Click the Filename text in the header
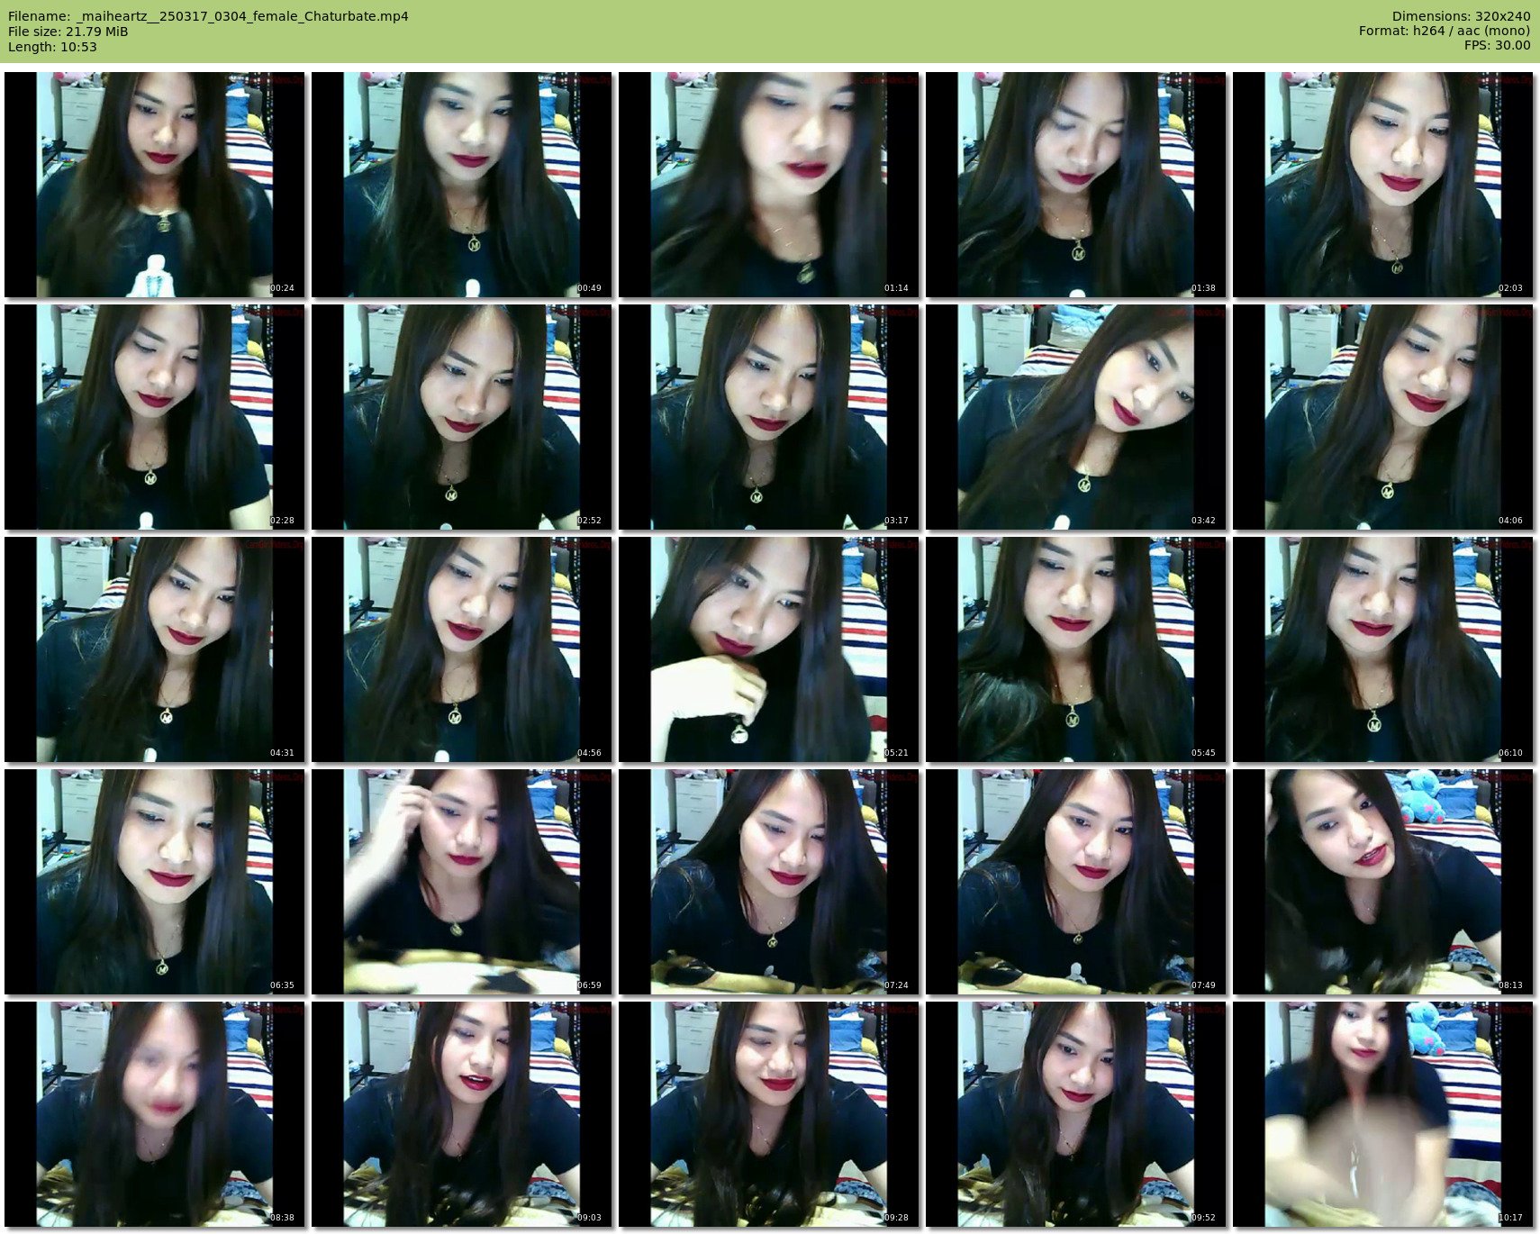Screen dimensions: 1540x1234 (208, 16)
